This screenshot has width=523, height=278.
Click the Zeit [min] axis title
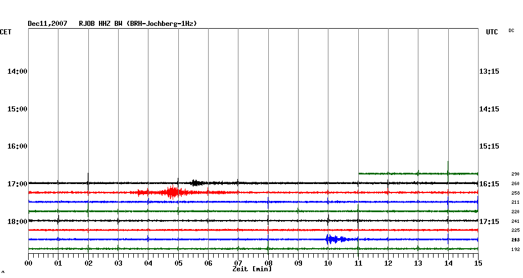coord(252,269)
